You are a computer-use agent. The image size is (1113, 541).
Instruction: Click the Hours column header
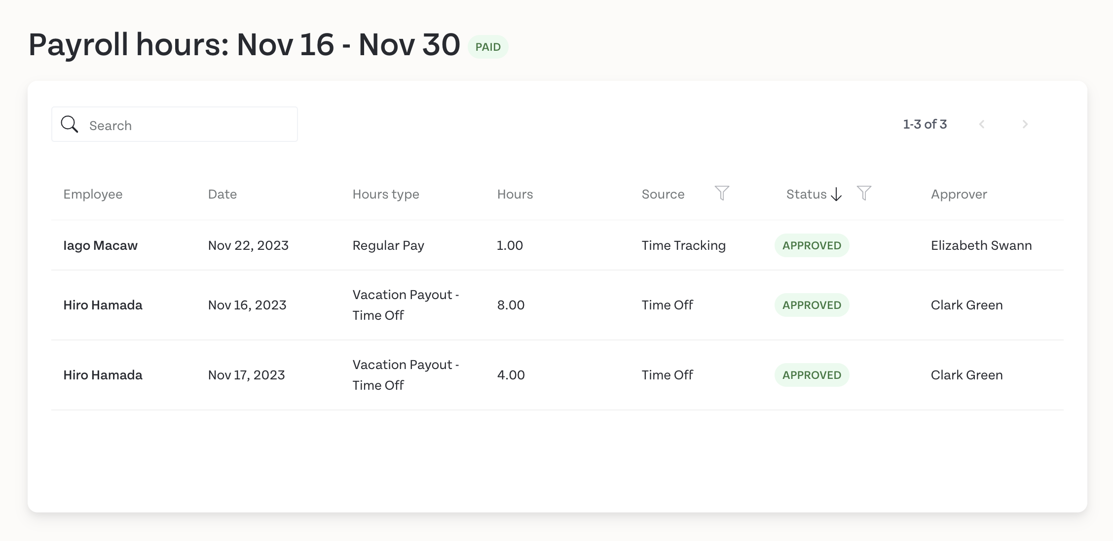[515, 194]
